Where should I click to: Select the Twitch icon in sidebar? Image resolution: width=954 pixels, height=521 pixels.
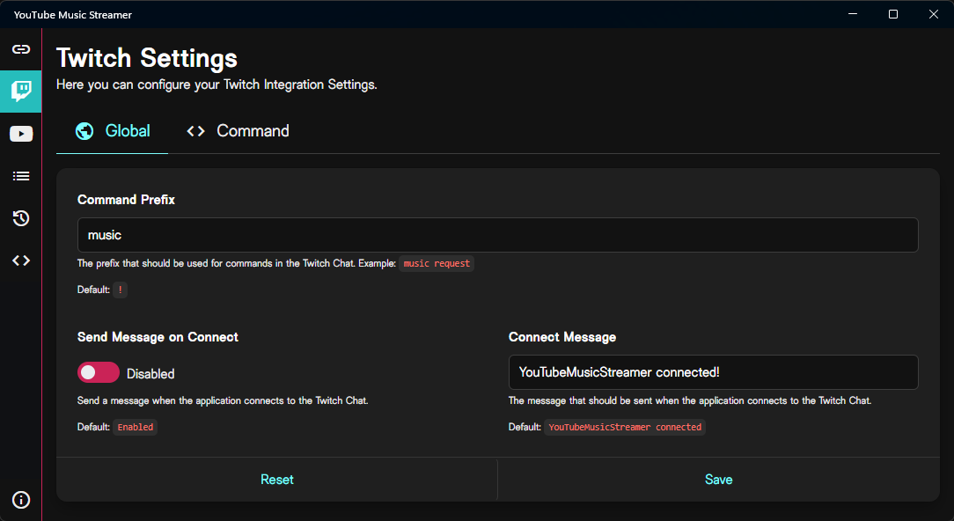point(21,92)
